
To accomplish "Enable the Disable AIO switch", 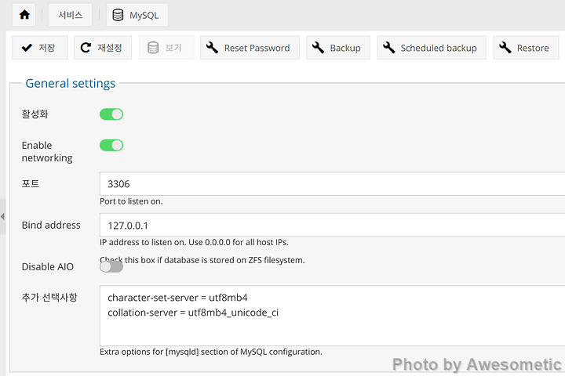I will [x=111, y=266].
